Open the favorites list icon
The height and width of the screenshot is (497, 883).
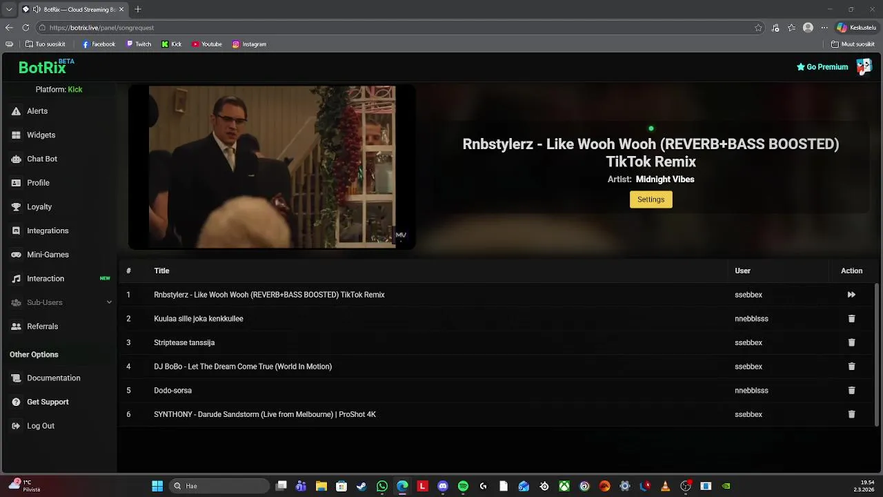pyautogui.click(x=792, y=28)
